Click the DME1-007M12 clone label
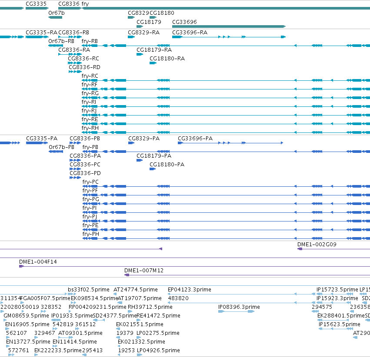This screenshot has width=370, height=357. [x=144, y=271]
